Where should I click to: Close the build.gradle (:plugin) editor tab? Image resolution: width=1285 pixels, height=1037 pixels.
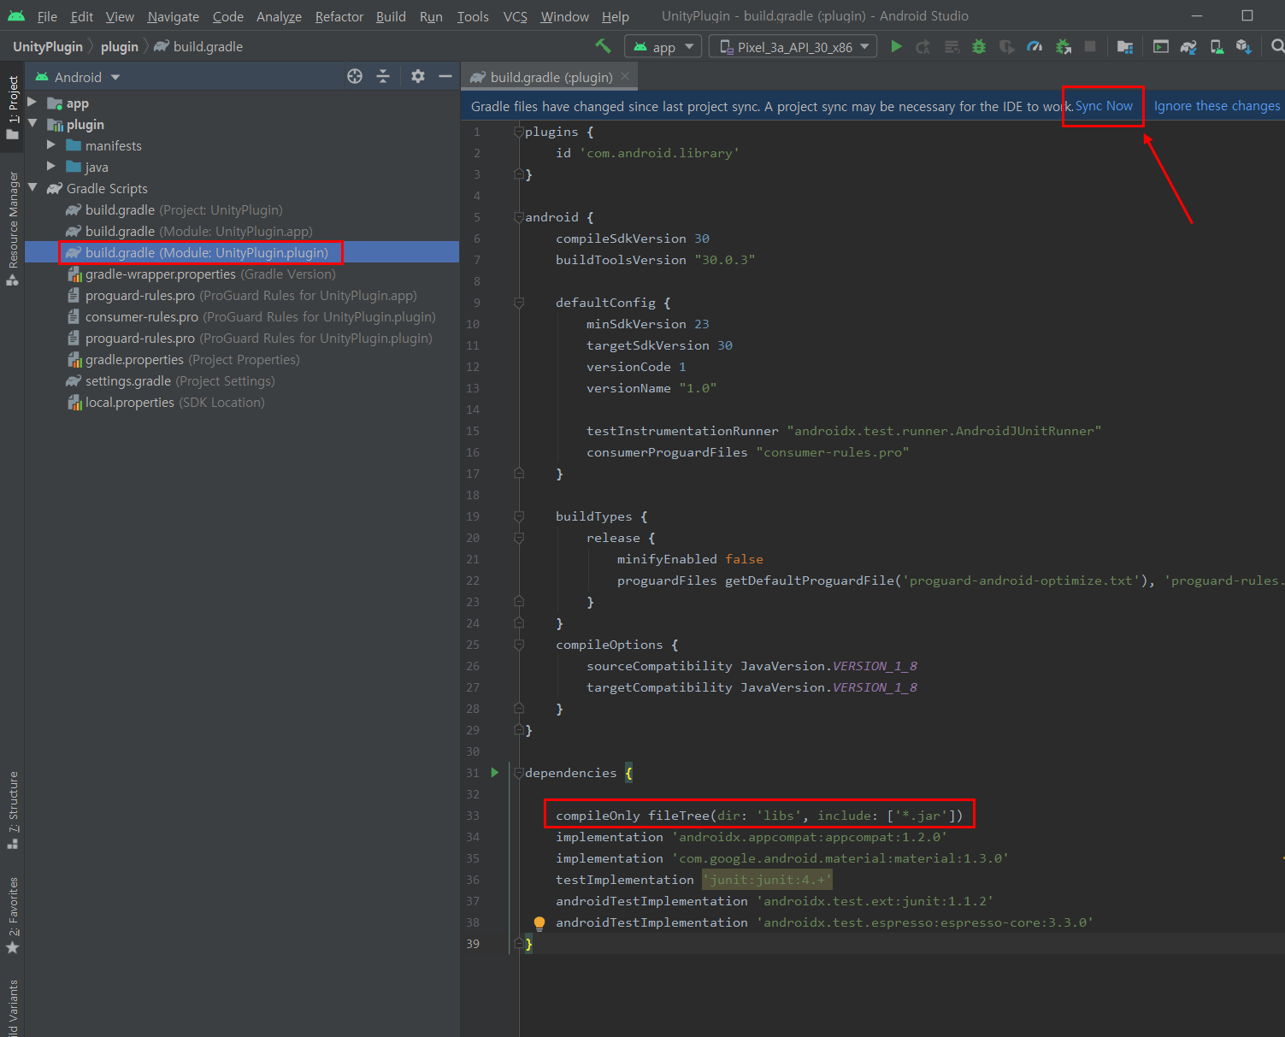[x=625, y=76]
